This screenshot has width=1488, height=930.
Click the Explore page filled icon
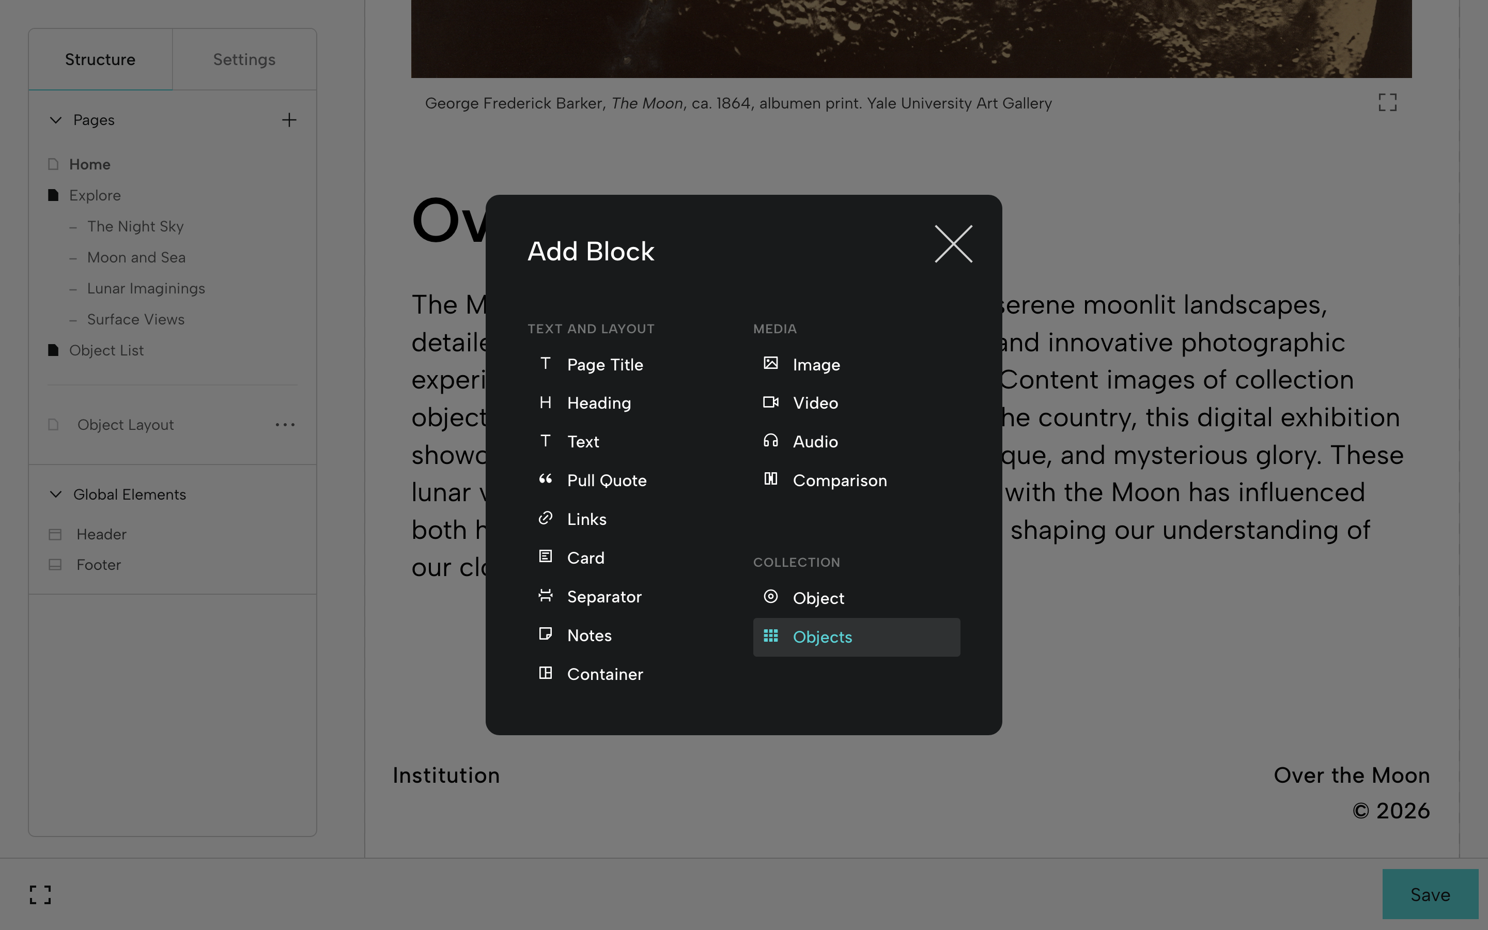click(x=54, y=195)
